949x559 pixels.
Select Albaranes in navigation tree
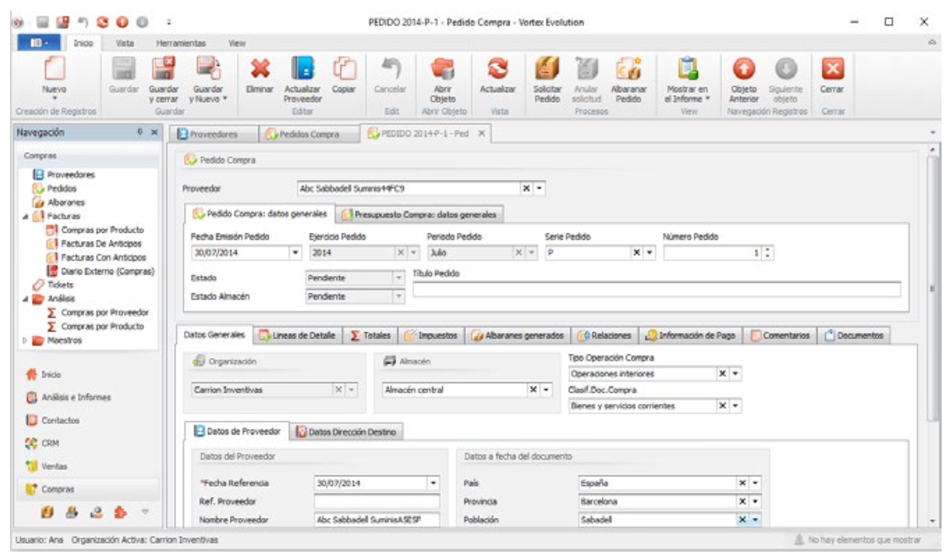point(66,202)
